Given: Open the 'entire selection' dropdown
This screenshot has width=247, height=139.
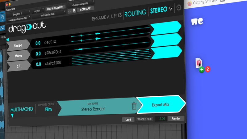Looking at the screenshot, I should (48, 15).
